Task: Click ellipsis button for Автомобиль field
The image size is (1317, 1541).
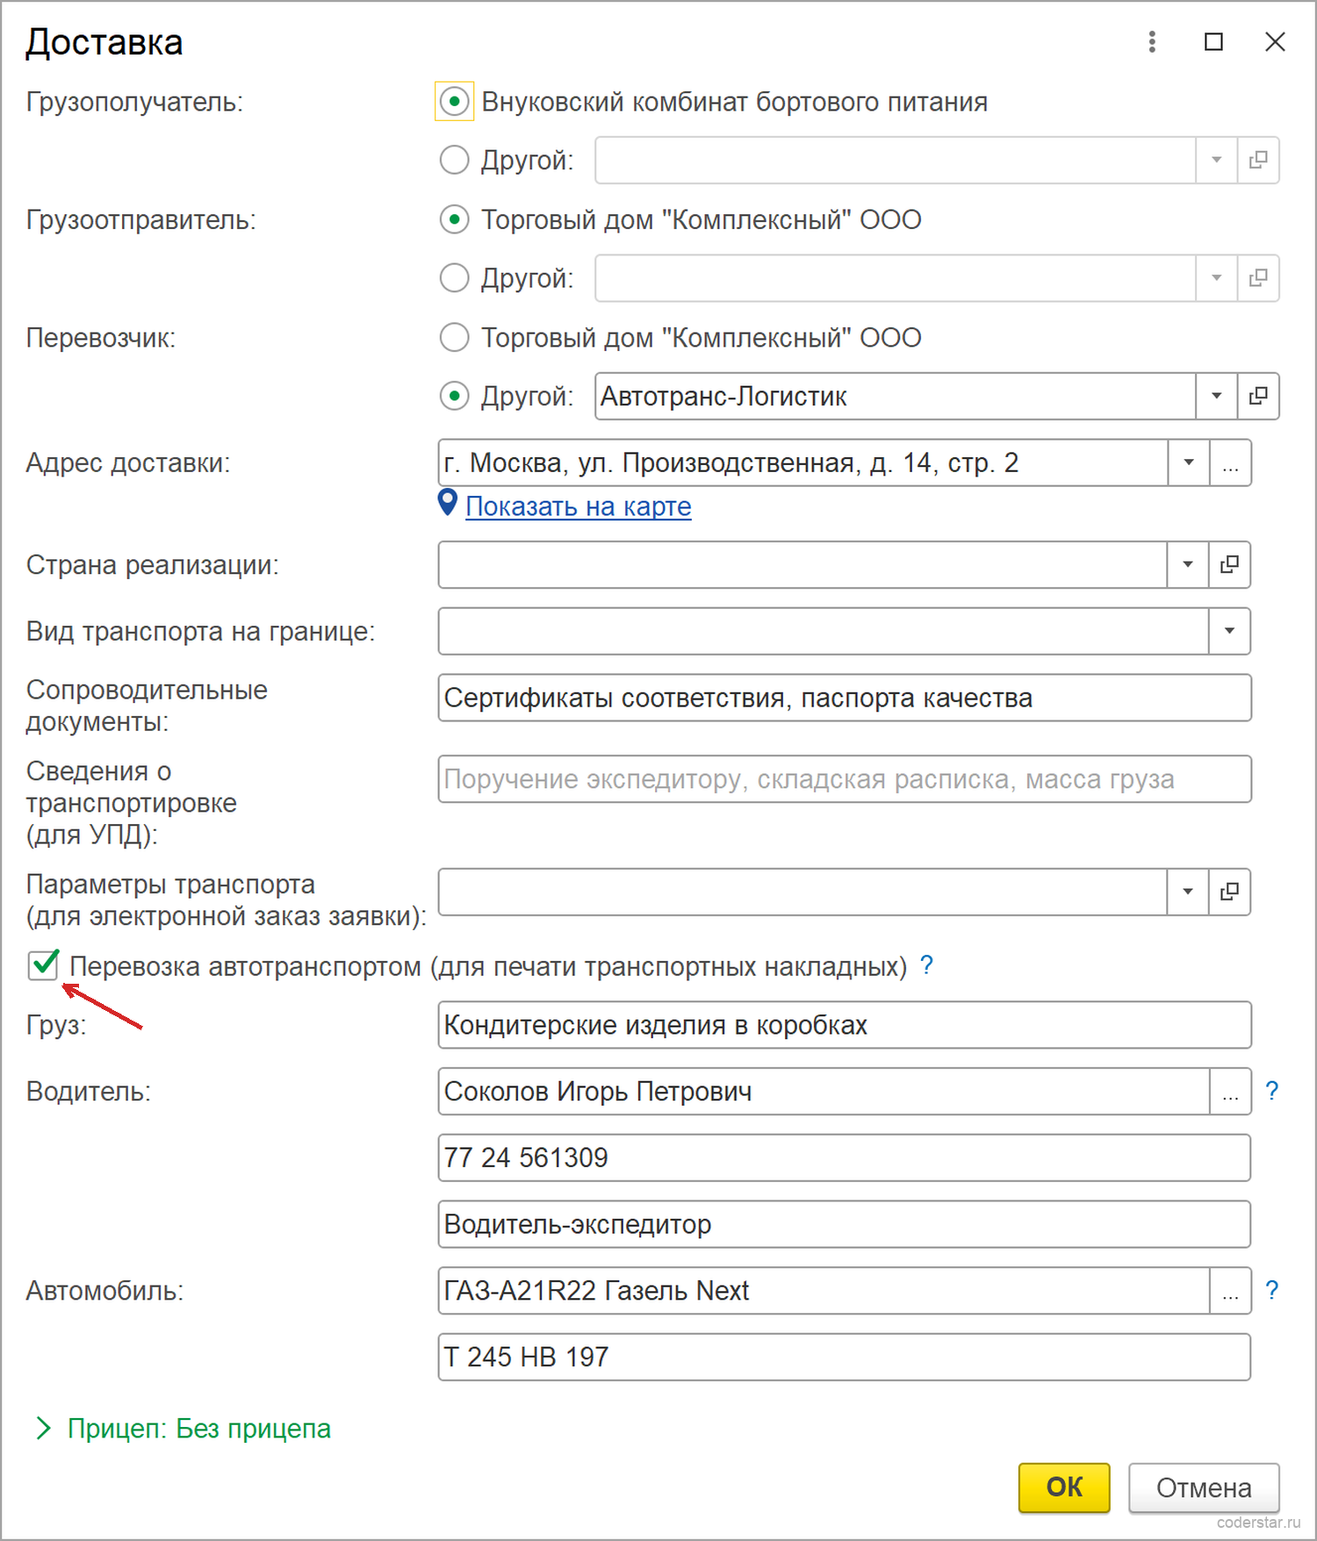Action: click(1230, 1291)
